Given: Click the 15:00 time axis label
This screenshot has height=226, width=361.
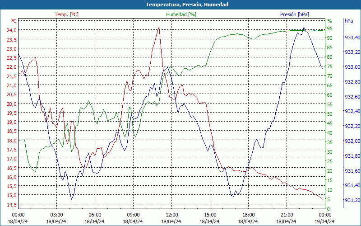Looking at the screenshot, I should tap(210, 215).
